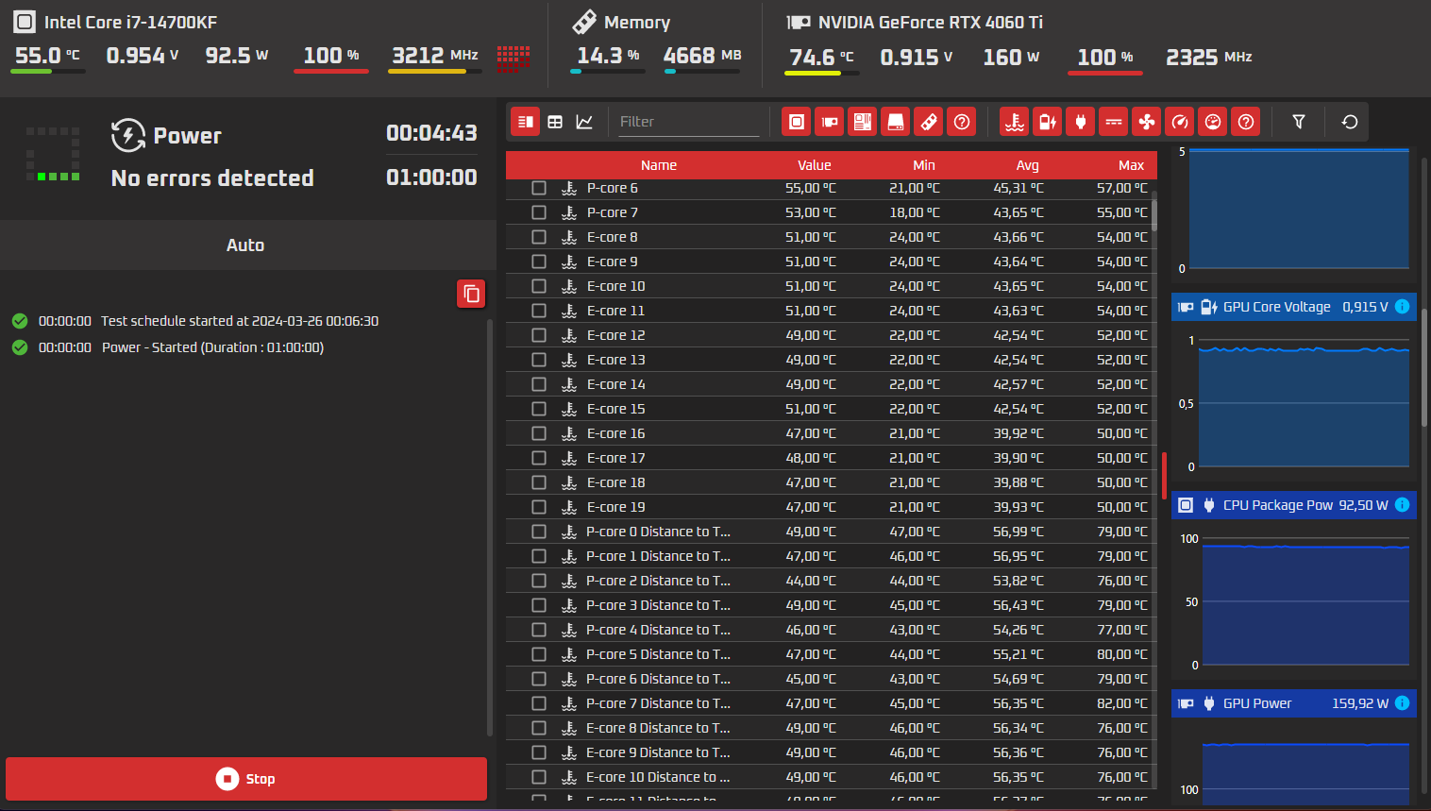Image resolution: width=1431 pixels, height=811 pixels.
Task: Open info for the GPU Core Voltage graph
Action: (x=1402, y=307)
